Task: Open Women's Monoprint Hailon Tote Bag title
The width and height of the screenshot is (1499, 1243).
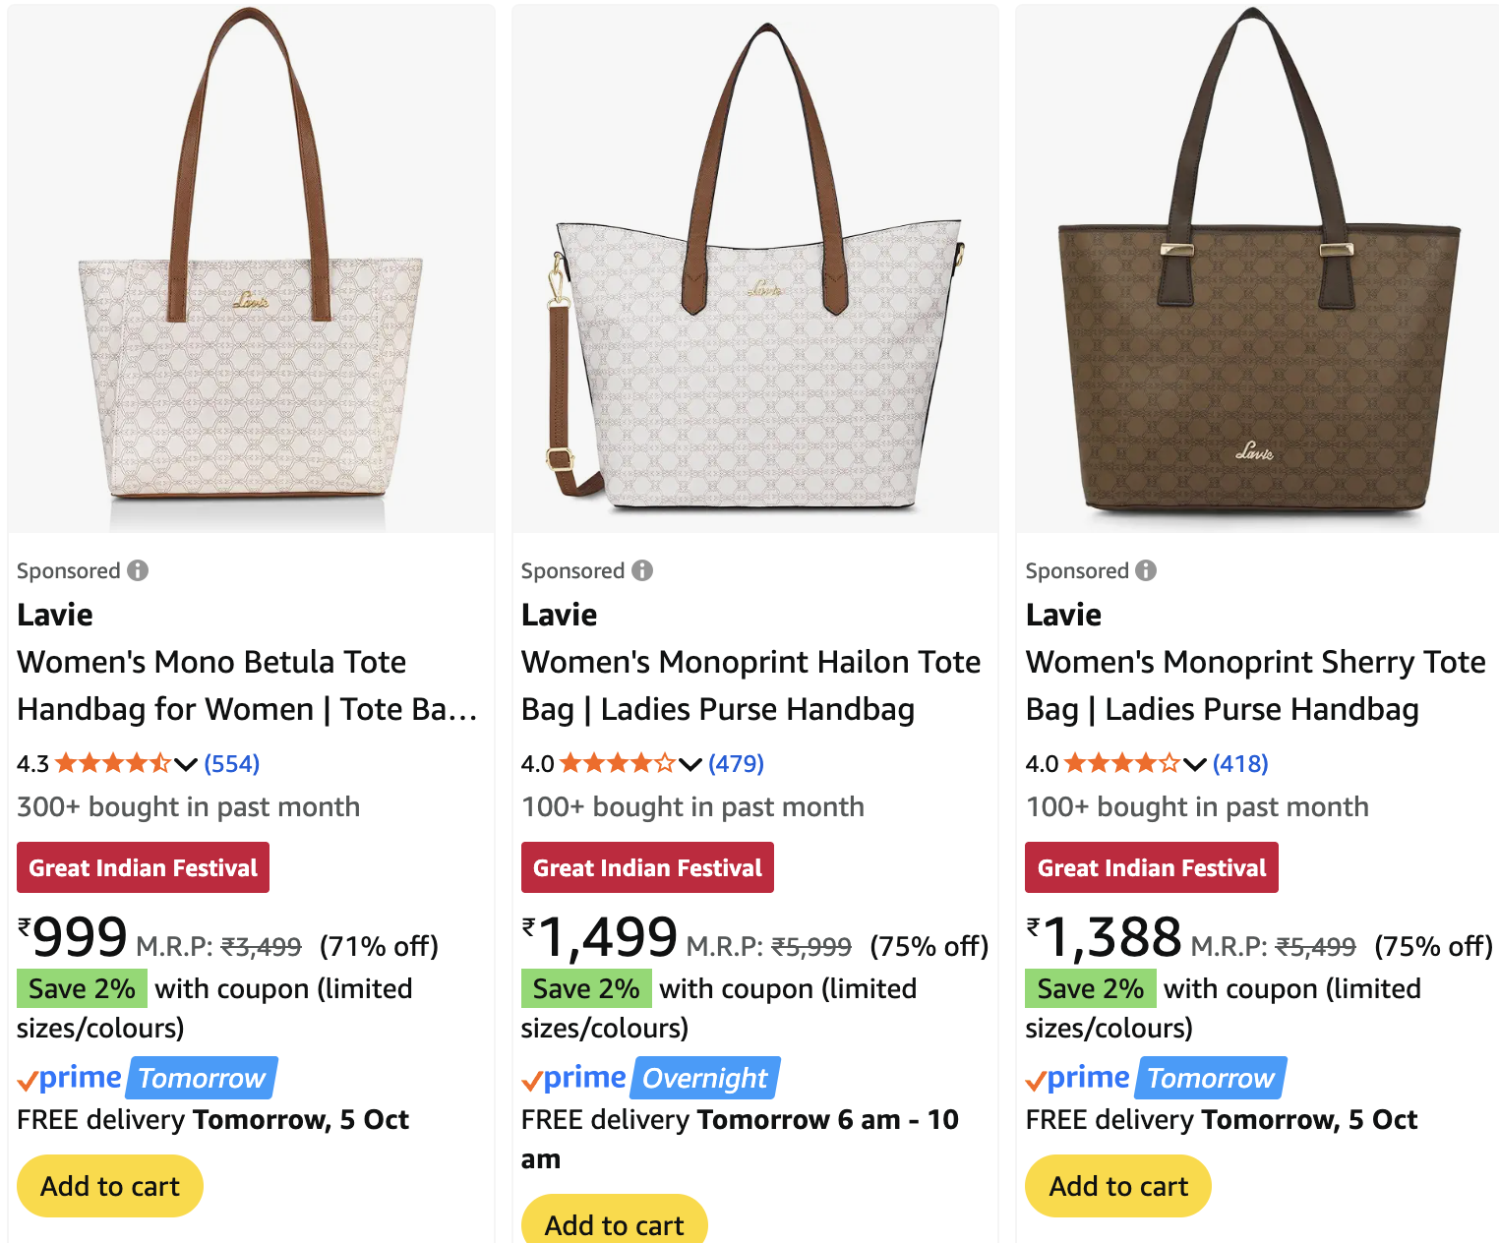Action: pyautogui.click(x=750, y=685)
